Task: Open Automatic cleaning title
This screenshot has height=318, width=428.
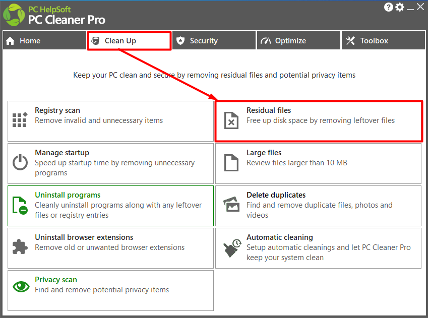Action: tap(280, 237)
